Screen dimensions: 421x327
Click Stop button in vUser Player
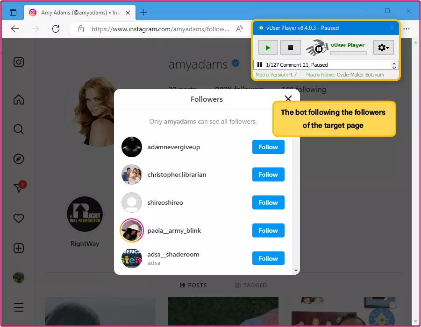point(291,48)
